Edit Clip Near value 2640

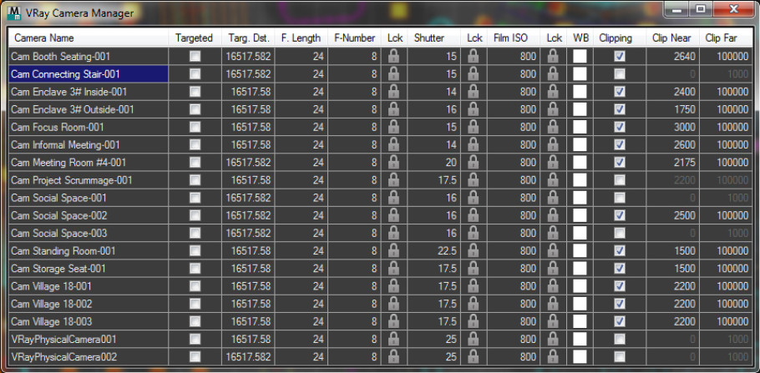(673, 57)
